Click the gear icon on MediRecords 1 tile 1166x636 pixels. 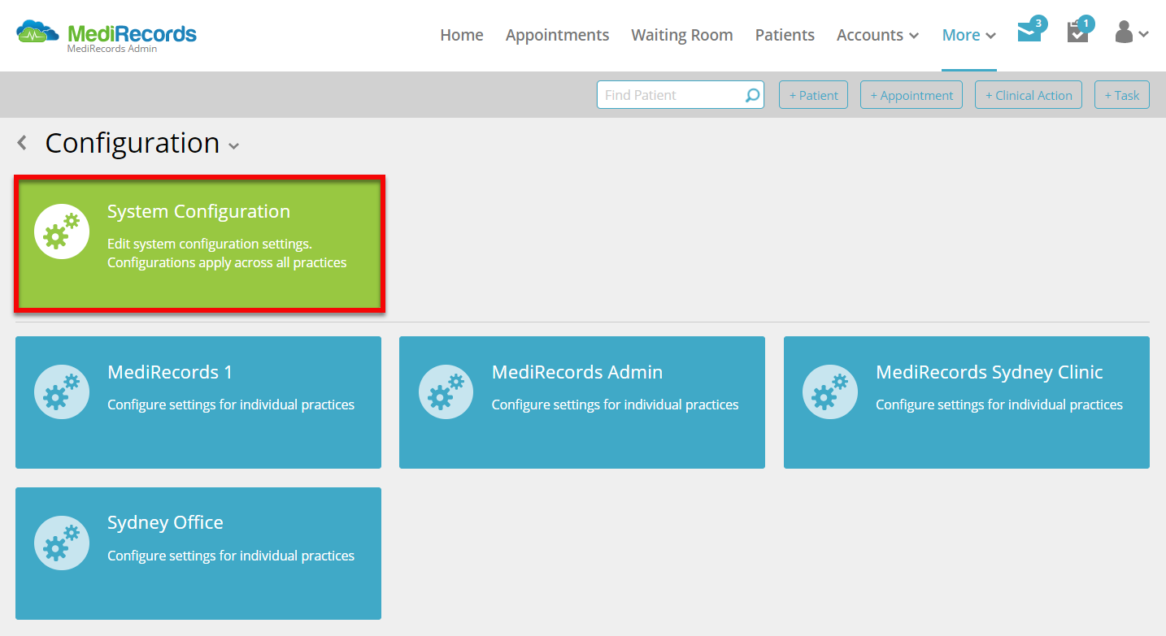(x=62, y=392)
